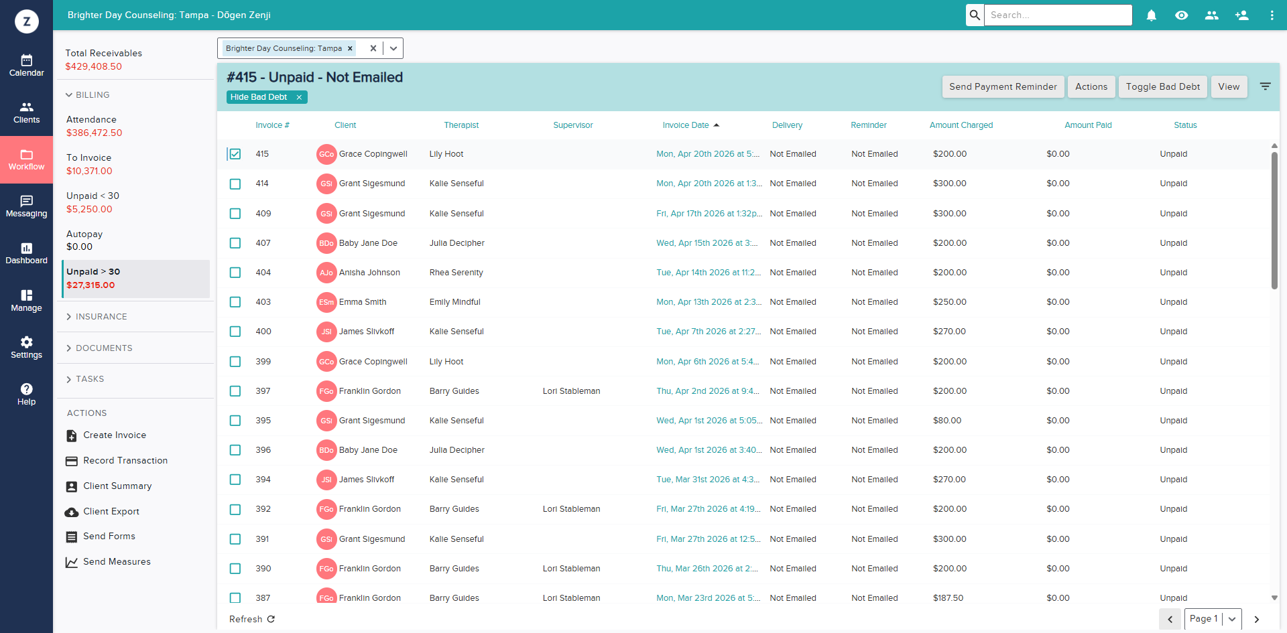Check the invoice 397 checkbox
Screen dimensions: 1287x633
click(235, 391)
